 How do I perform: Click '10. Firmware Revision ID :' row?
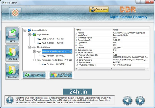tap(112, 55)
